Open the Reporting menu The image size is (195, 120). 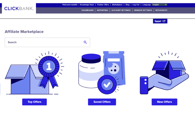(103, 10)
